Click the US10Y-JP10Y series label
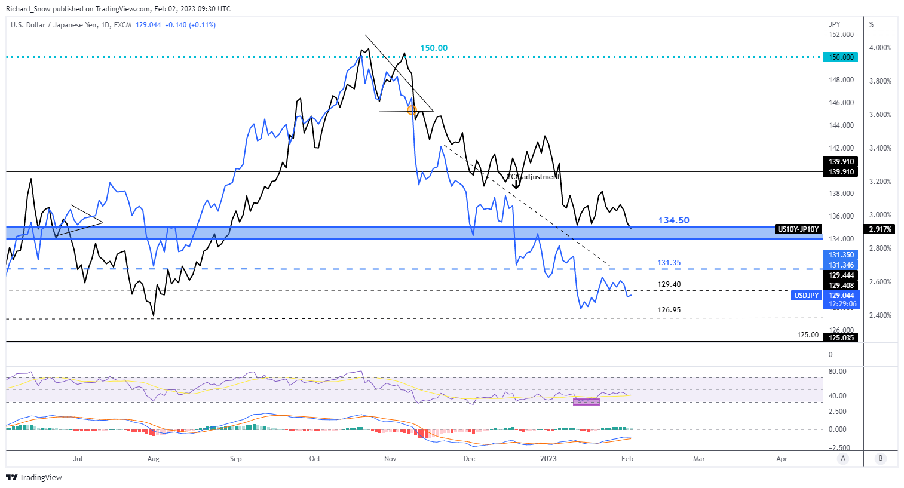904x488 pixels. [798, 229]
